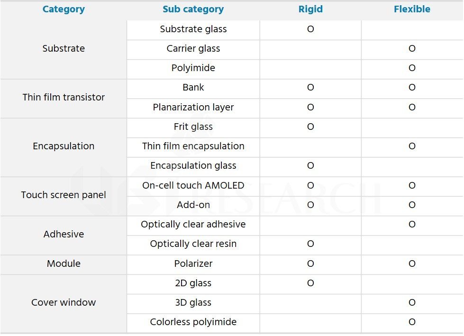Image resolution: width=464 pixels, height=336 pixels.
Task: Click the Substrate category cell
Action: click(x=64, y=48)
